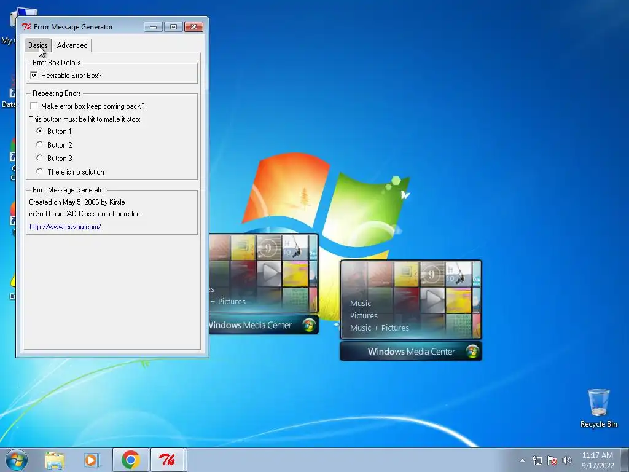Open the Action Center flag icon
Viewport: 629px width, 472px height.
(552, 460)
